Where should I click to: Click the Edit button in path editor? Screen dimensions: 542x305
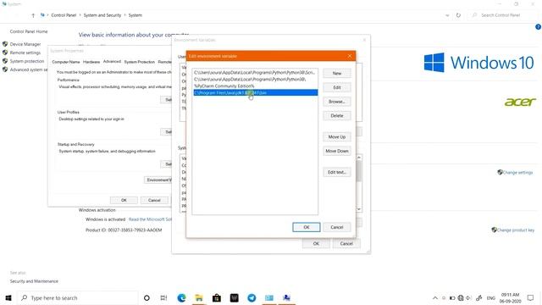(337, 87)
